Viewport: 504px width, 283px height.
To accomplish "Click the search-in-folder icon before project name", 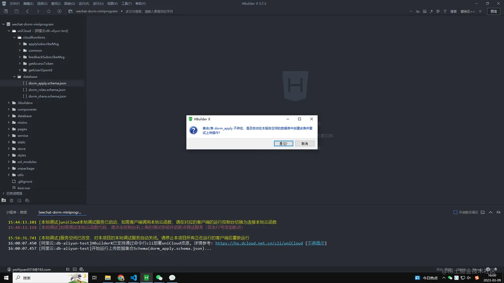I will click(70, 11).
